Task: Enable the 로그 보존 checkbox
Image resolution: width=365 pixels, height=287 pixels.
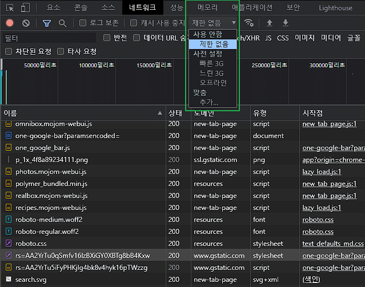Action: [83, 23]
